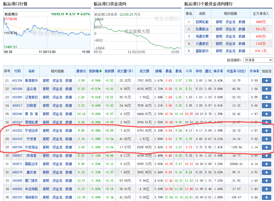Open 数据 link in 宁波海运 row
This screenshot has height=201, width=274.
pyautogui.click(x=68, y=147)
